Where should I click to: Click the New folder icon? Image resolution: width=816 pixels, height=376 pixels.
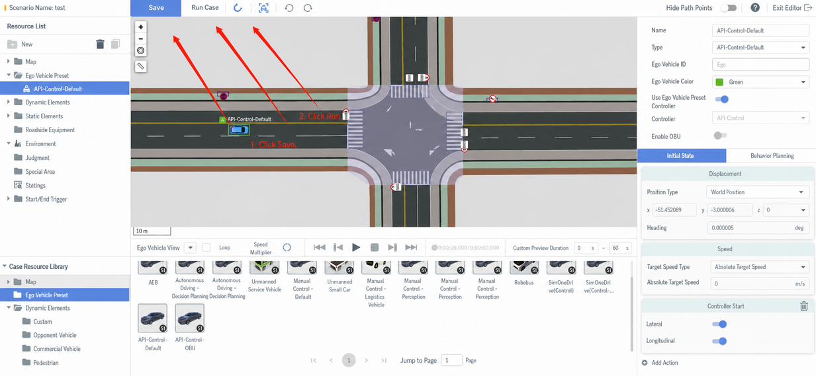(x=12, y=44)
